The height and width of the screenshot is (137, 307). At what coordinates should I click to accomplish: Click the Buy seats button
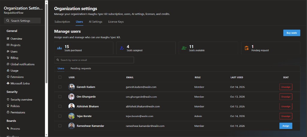coord(292,33)
